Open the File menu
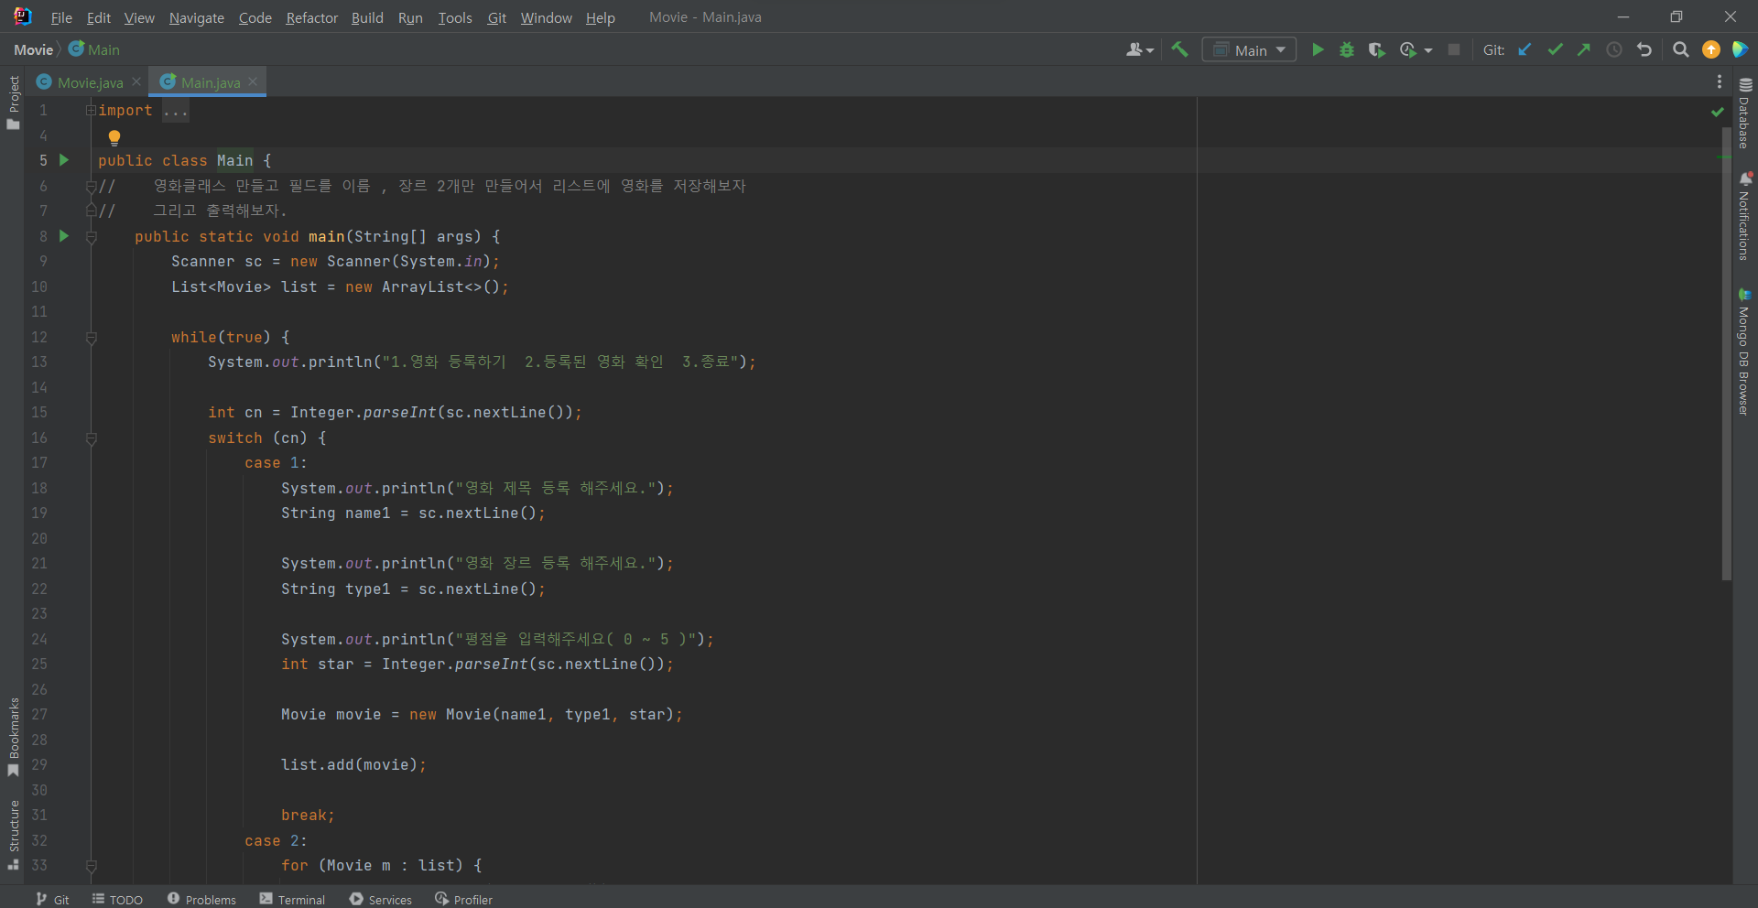The width and height of the screenshot is (1758, 908). tap(61, 17)
